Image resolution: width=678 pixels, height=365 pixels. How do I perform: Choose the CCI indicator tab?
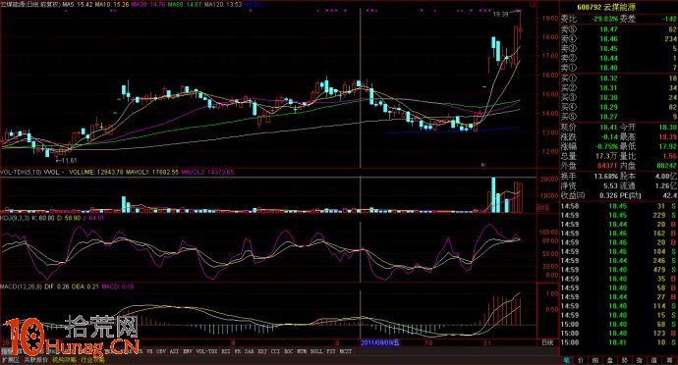pyautogui.click(x=275, y=351)
